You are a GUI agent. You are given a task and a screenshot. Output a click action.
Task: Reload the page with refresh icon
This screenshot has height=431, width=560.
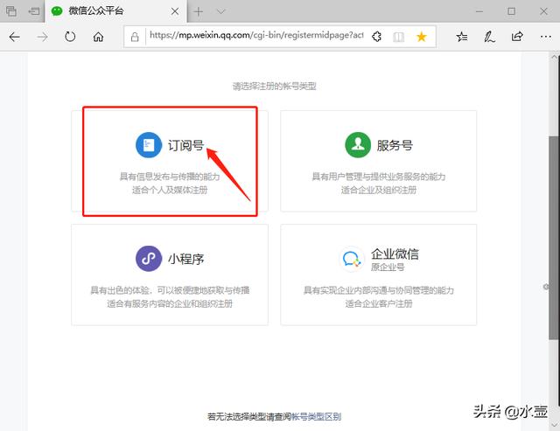point(70,37)
